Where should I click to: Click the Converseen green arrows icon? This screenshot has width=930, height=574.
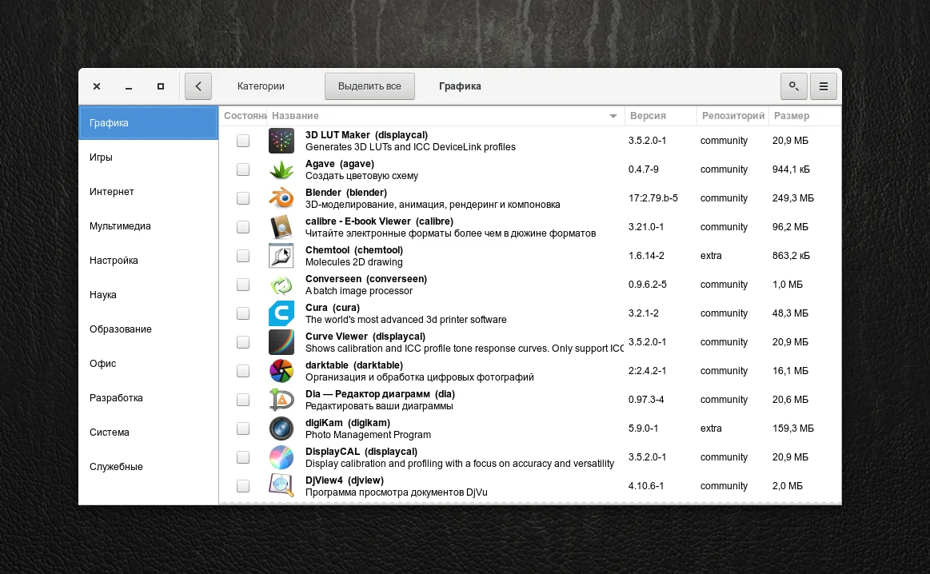click(281, 285)
